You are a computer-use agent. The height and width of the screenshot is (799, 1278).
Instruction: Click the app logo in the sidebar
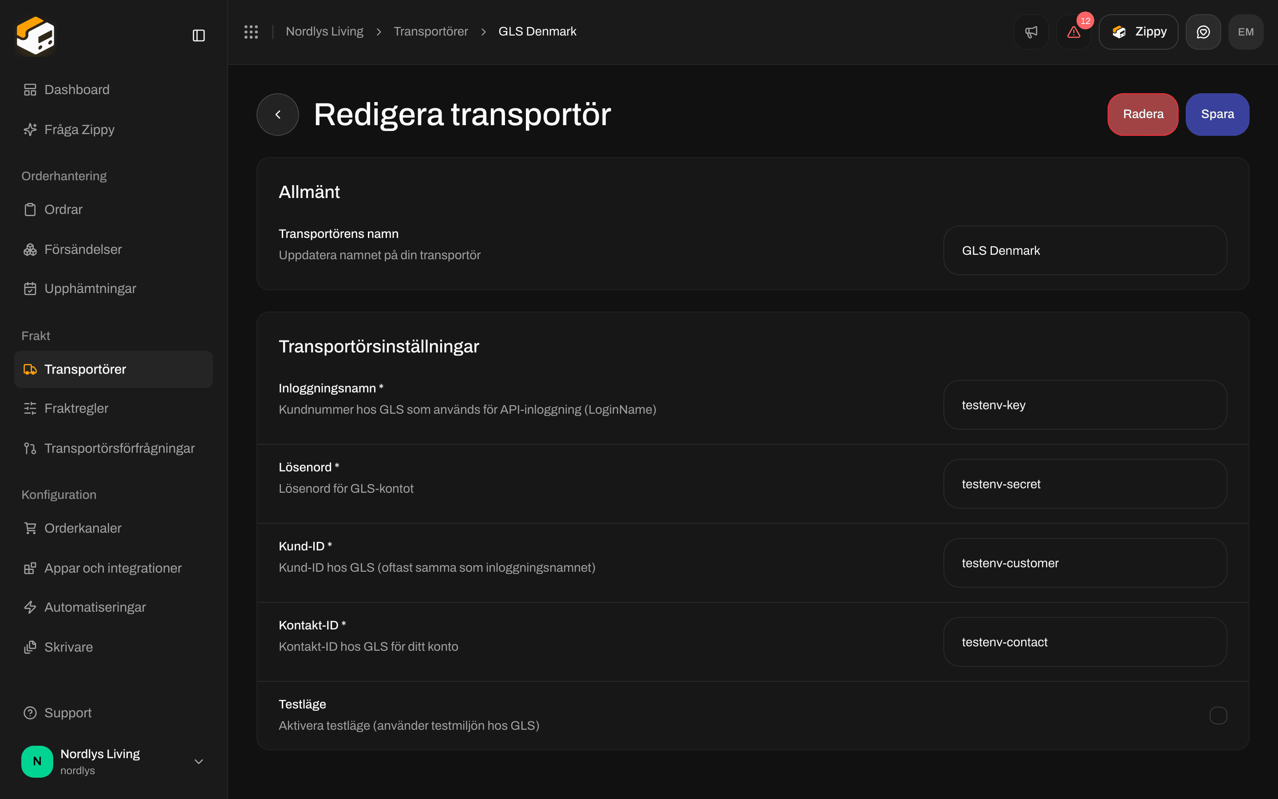35,36
